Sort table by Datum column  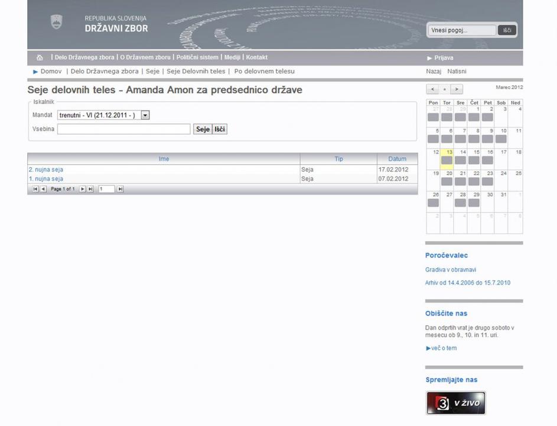pos(397,159)
